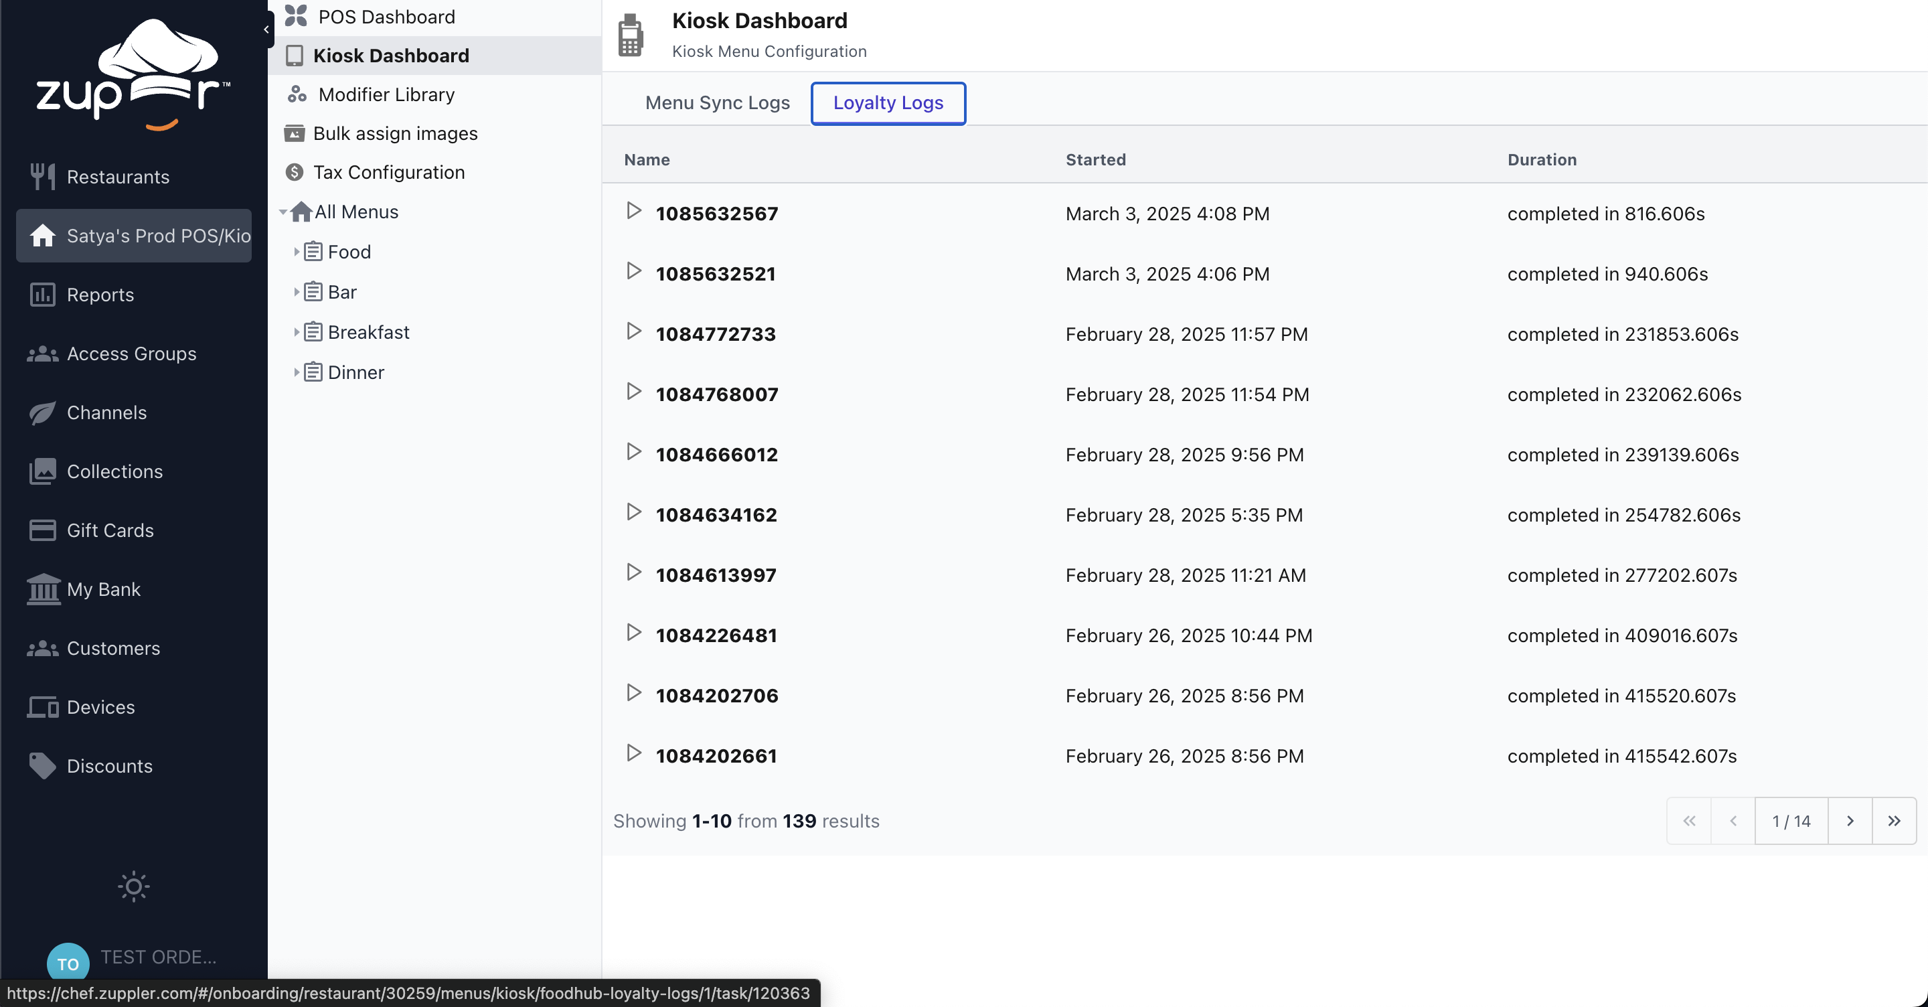
Task: Click the My Bank building icon
Action: [43, 589]
